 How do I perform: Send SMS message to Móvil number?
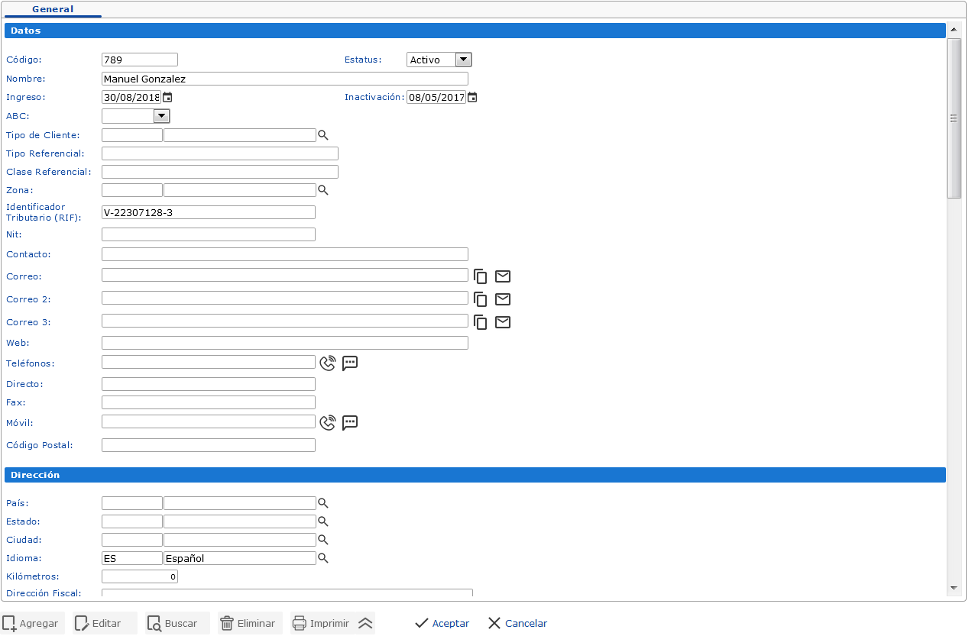pyautogui.click(x=350, y=423)
